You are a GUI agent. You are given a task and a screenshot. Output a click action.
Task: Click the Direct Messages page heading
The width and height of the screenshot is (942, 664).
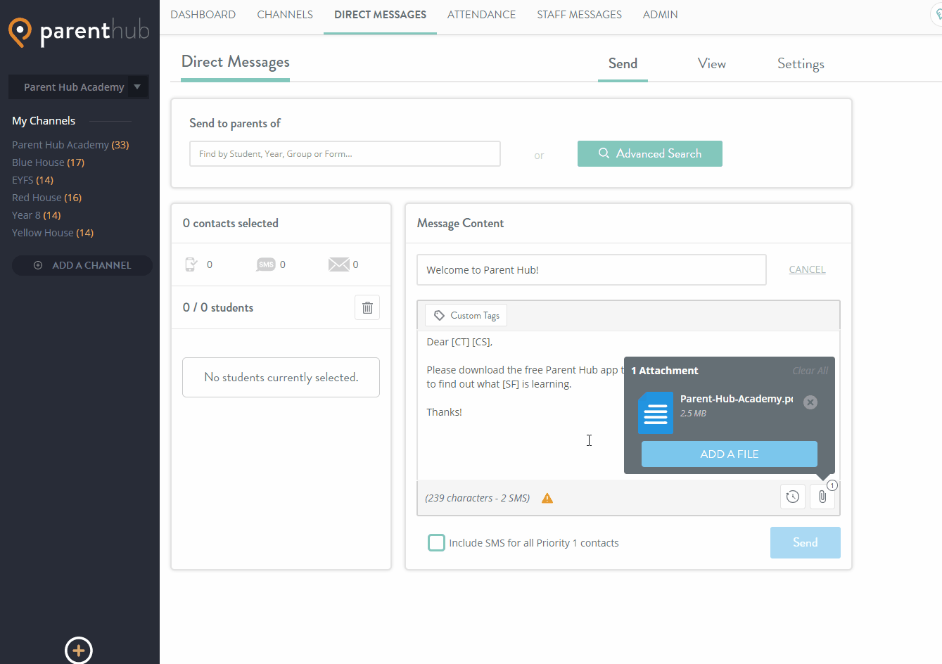point(235,62)
